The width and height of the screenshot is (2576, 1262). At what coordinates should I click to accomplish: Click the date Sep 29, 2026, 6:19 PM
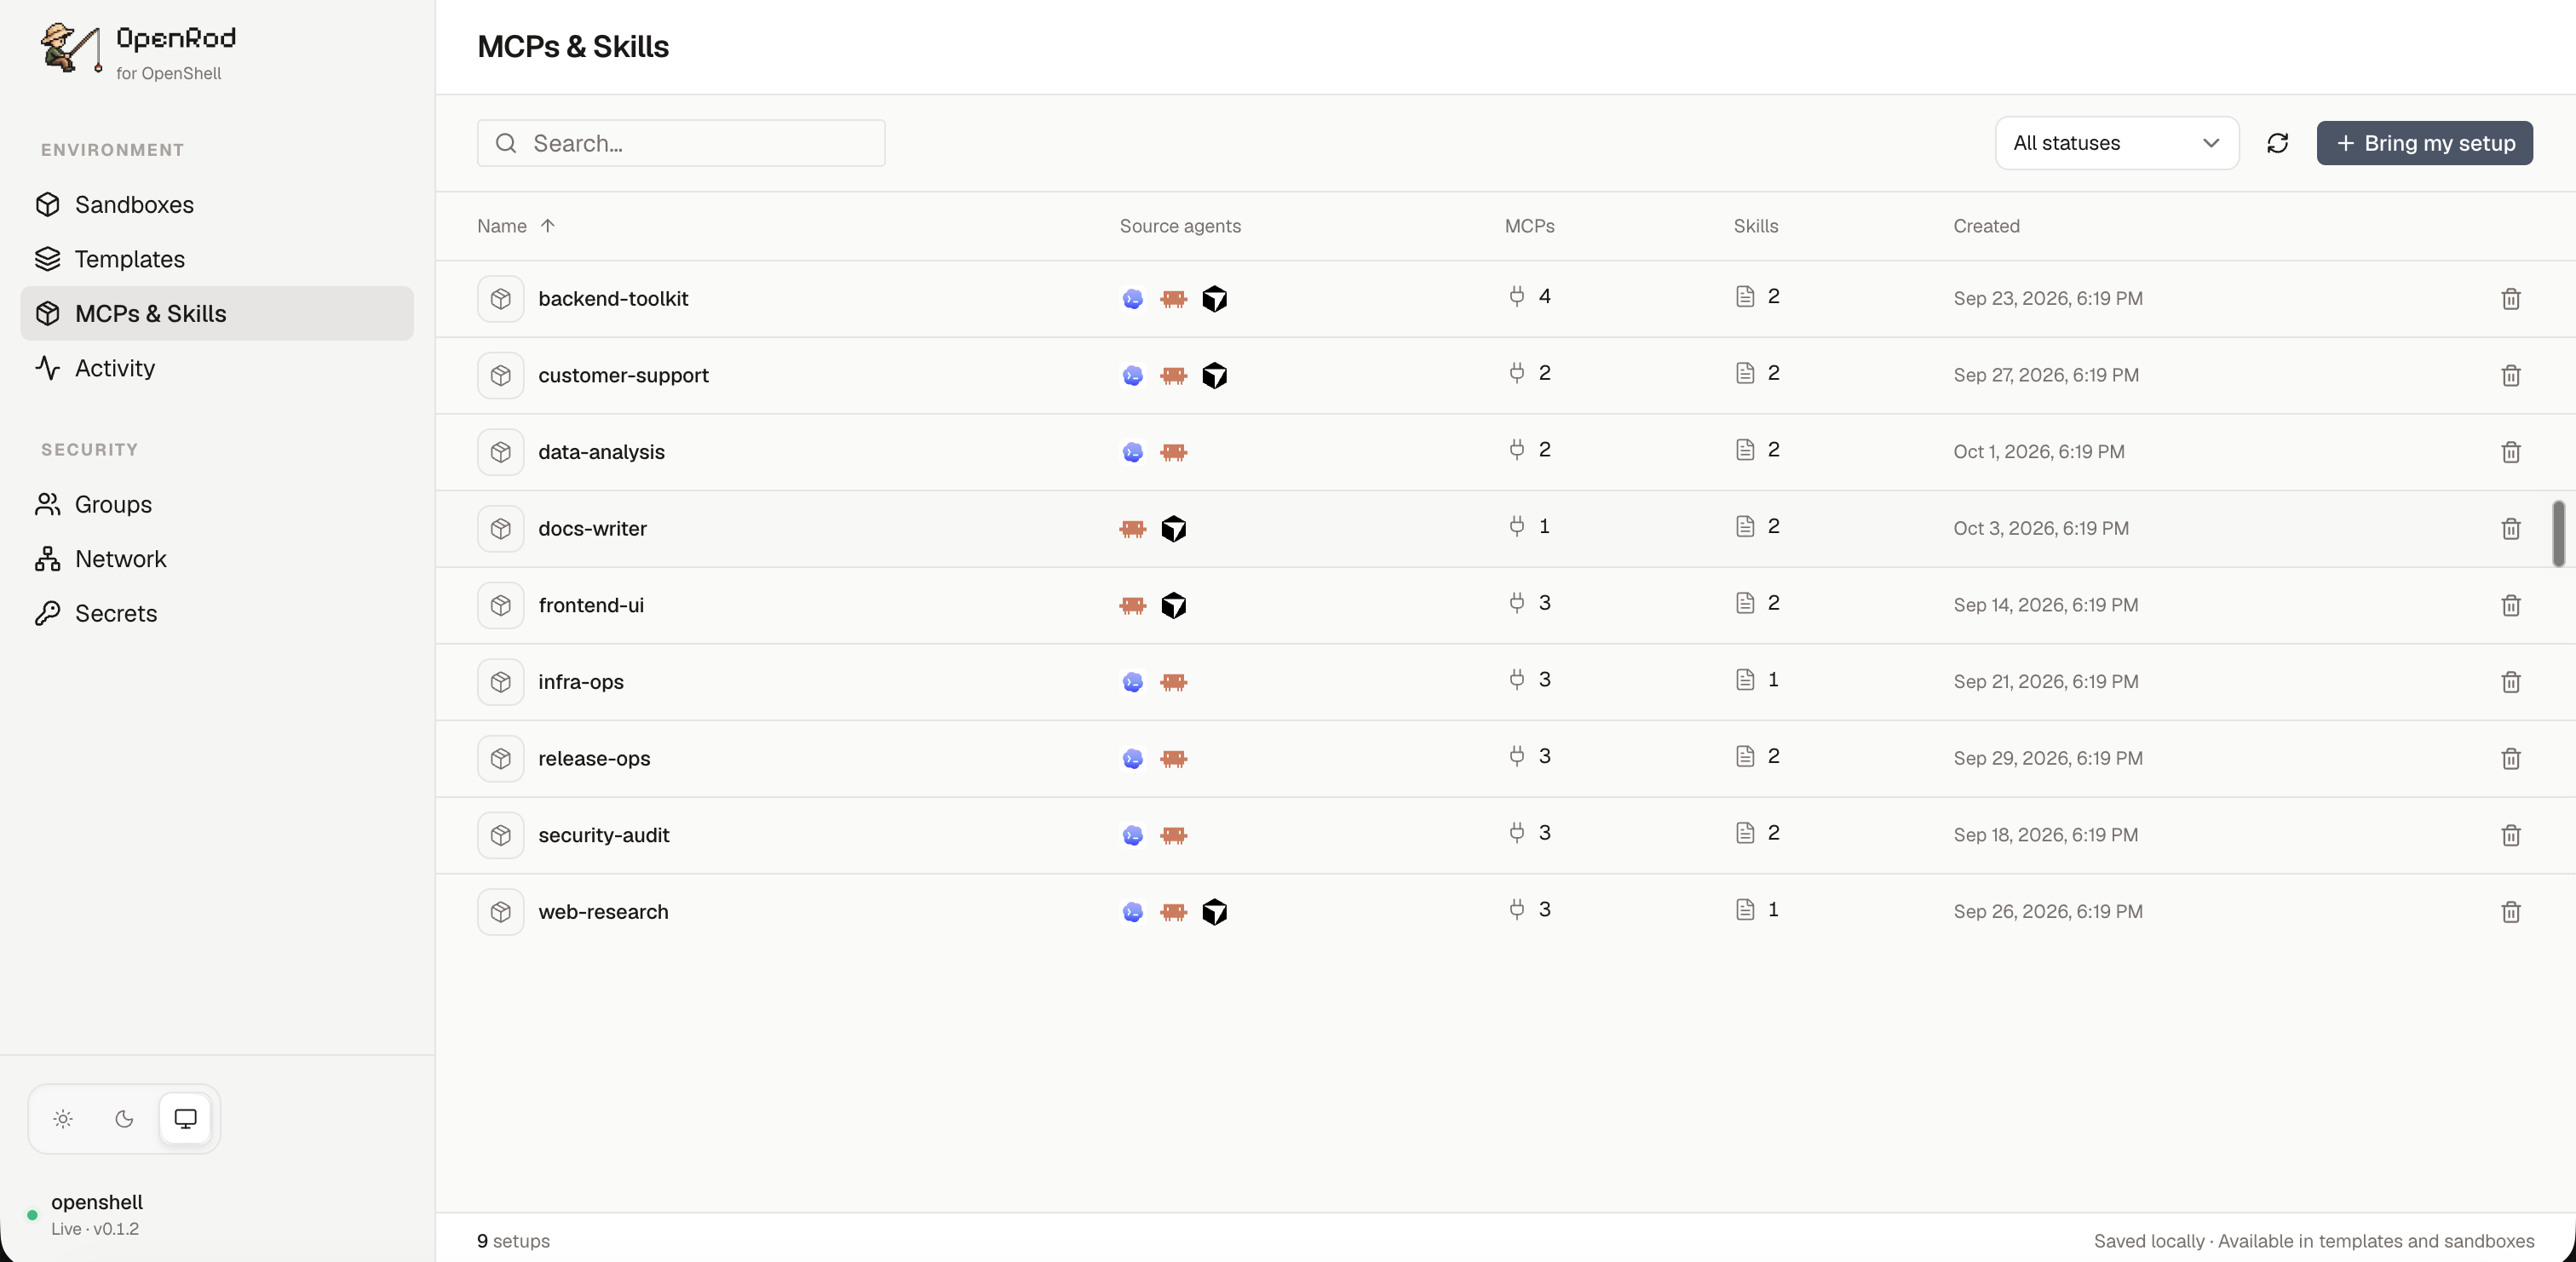click(x=2047, y=758)
